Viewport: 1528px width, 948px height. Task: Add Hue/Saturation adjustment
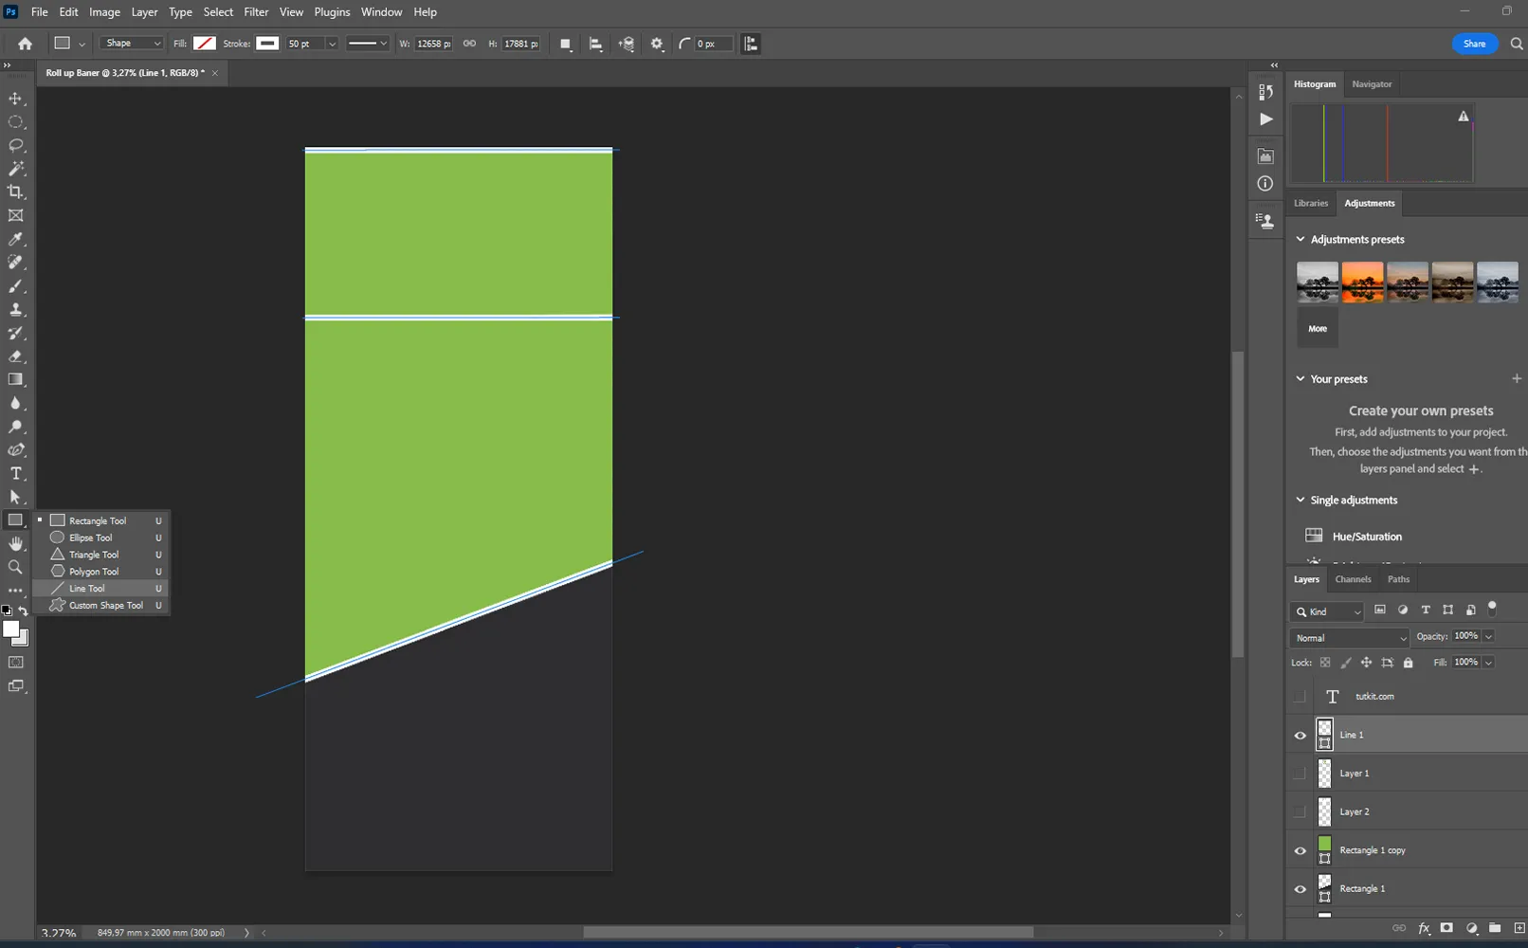click(1366, 537)
